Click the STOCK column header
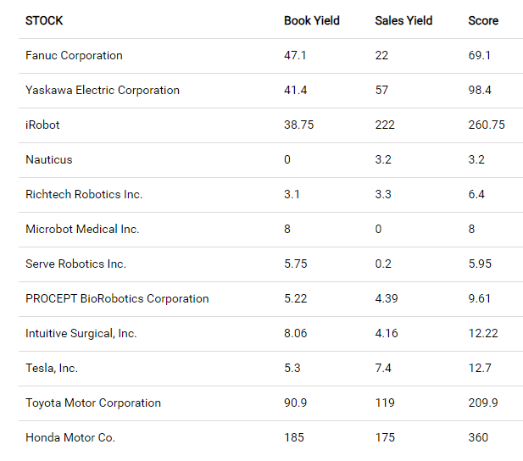 44,20
